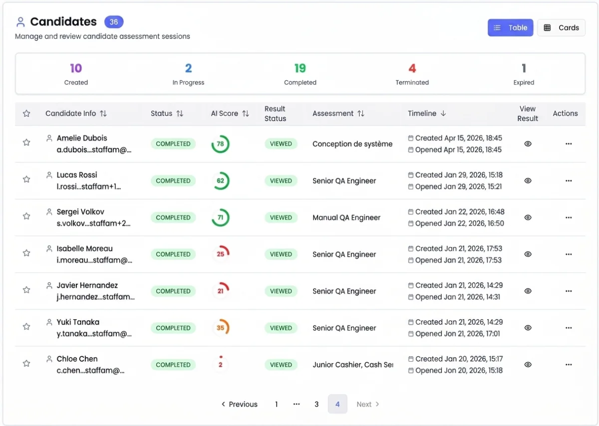Click the 36 candidates count badge
The image size is (599, 426).
click(x=114, y=22)
